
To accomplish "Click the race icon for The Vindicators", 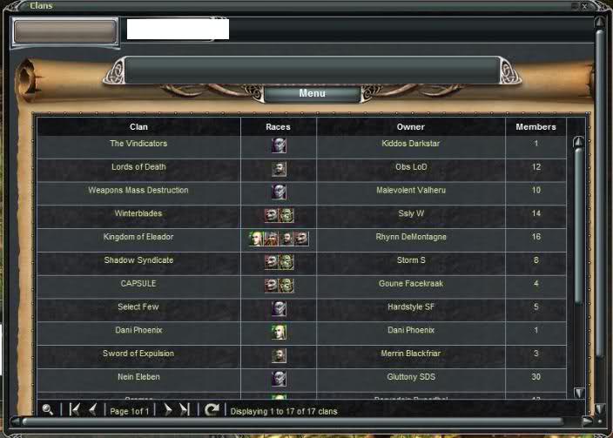I will tap(279, 145).
